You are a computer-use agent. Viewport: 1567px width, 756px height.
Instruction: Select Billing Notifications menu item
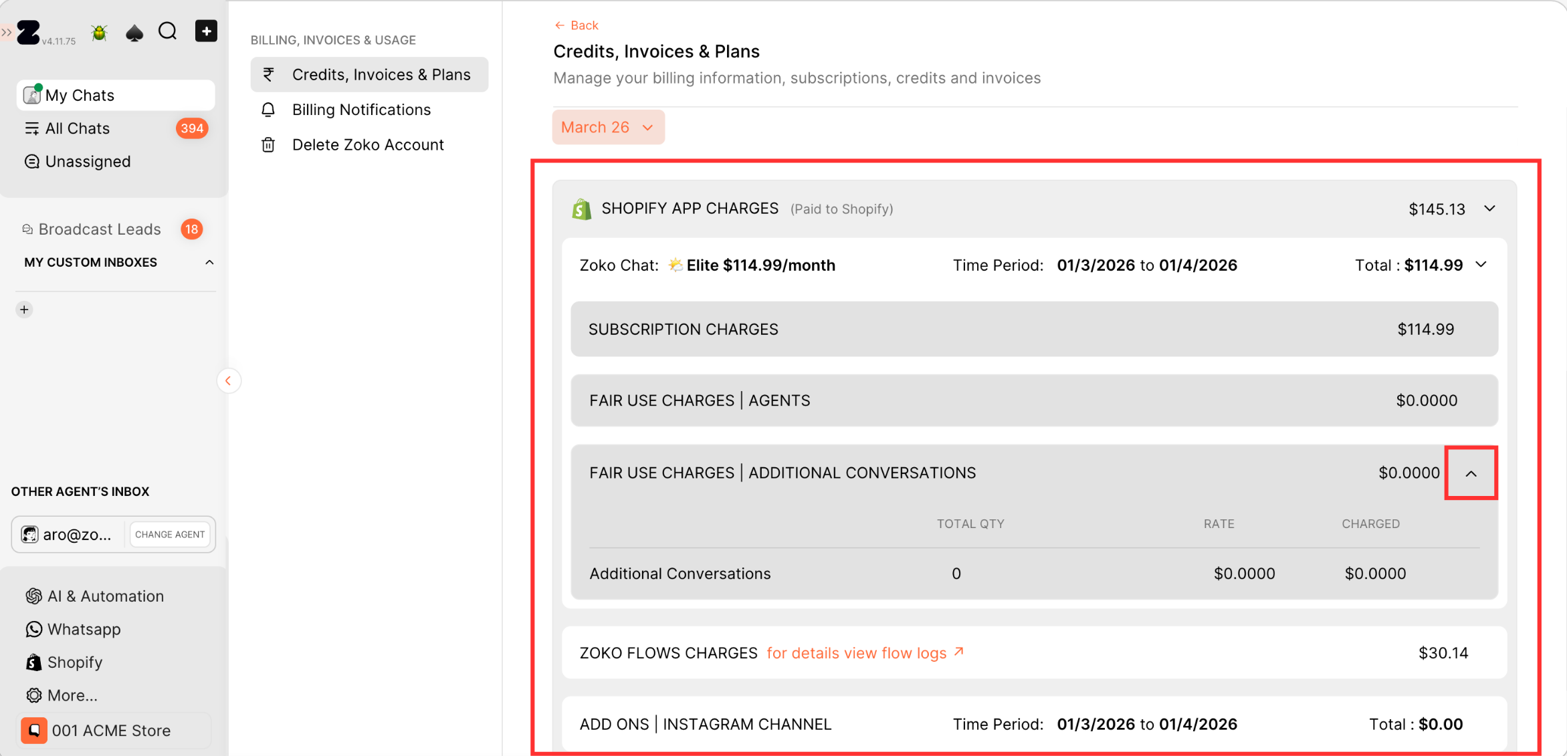pos(361,110)
